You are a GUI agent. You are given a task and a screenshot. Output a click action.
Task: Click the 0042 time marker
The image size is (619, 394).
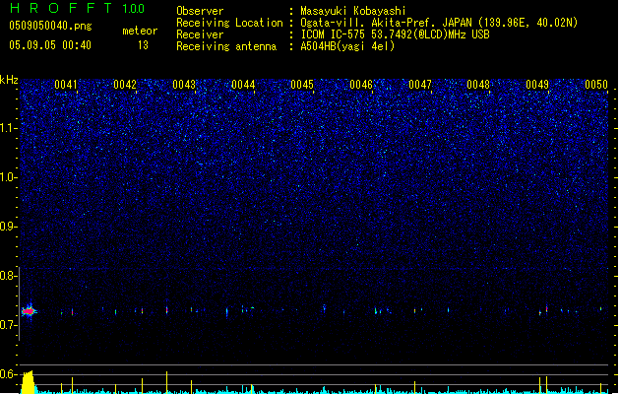[x=125, y=85]
